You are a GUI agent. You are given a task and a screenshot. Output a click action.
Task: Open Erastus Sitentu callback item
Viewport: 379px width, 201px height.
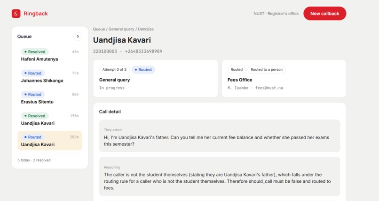pos(50,98)
